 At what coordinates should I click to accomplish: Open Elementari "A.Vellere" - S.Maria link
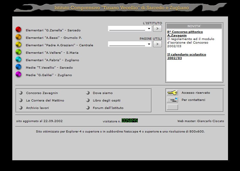(52, 53)
